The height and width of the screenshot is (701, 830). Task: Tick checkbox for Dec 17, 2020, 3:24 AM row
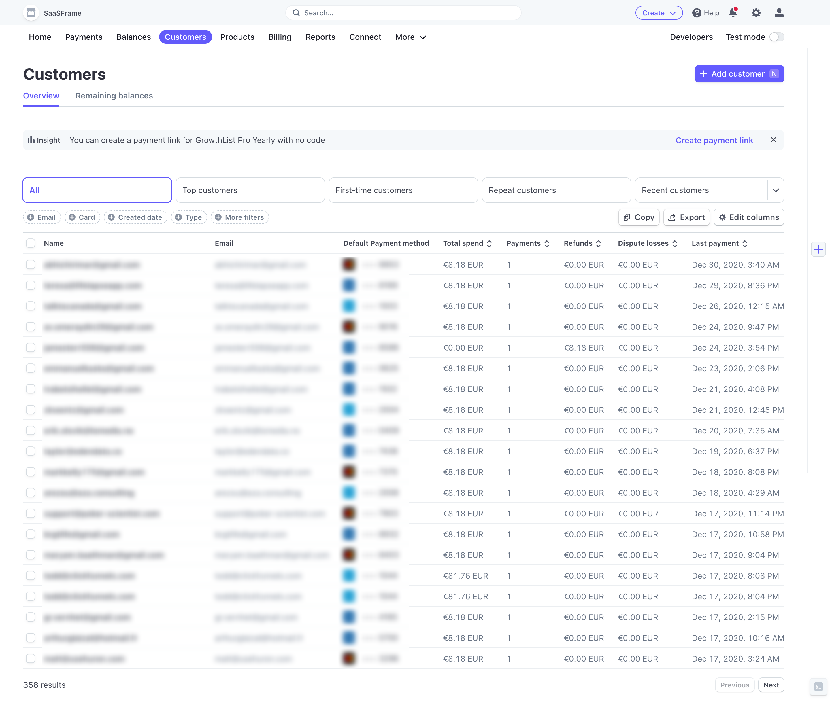pyautogui.click(x=31, y=658)
